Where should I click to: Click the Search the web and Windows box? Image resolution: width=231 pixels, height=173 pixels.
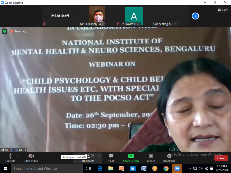(47, 169)
